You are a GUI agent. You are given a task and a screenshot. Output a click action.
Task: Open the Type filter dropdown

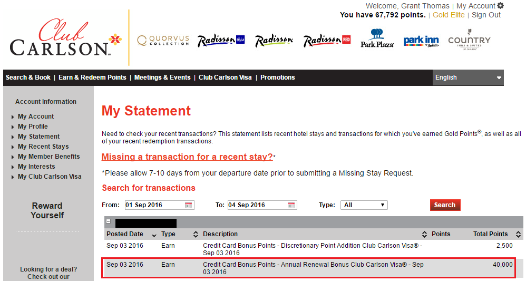[364, 205]
